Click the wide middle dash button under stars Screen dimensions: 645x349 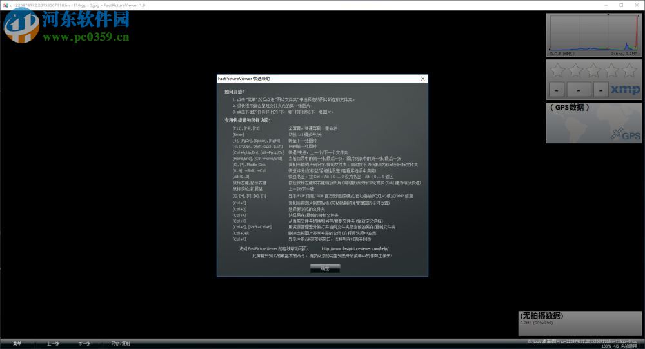(x=579, y=89)
